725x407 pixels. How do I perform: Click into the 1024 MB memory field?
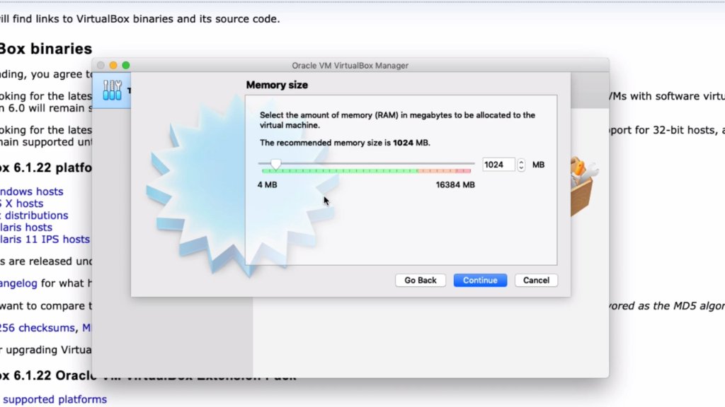(x=498, y=165)
